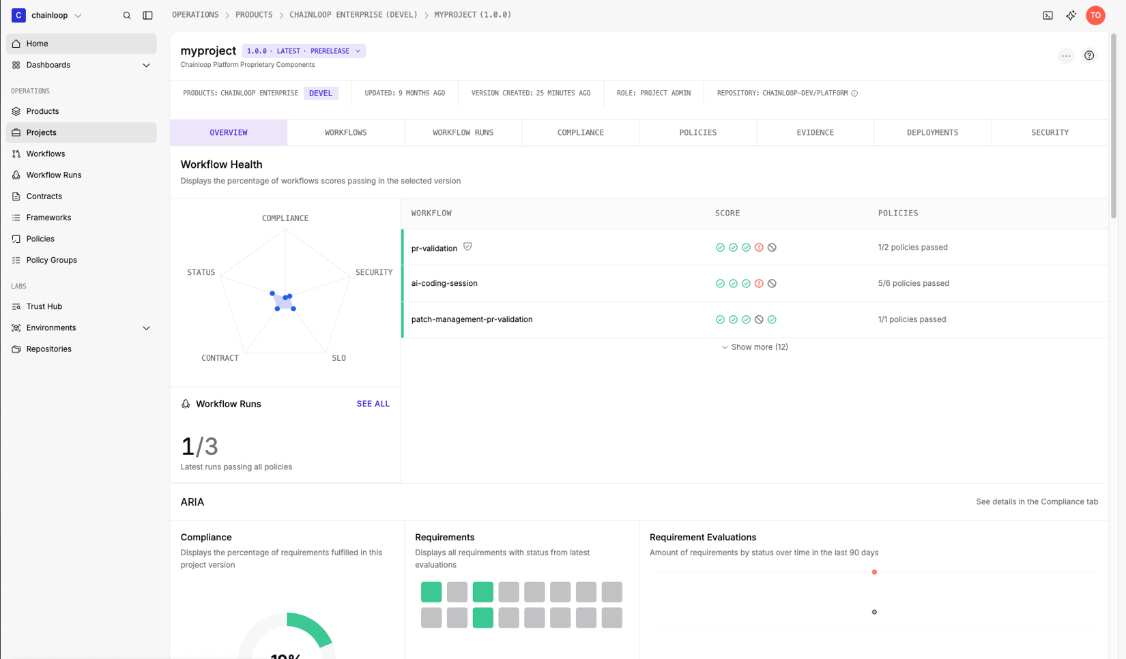Viewport: 1126px width, 659px height.
Task: Open the 1.0.0 version selector dropdown
Action: (x=304, y=51)
